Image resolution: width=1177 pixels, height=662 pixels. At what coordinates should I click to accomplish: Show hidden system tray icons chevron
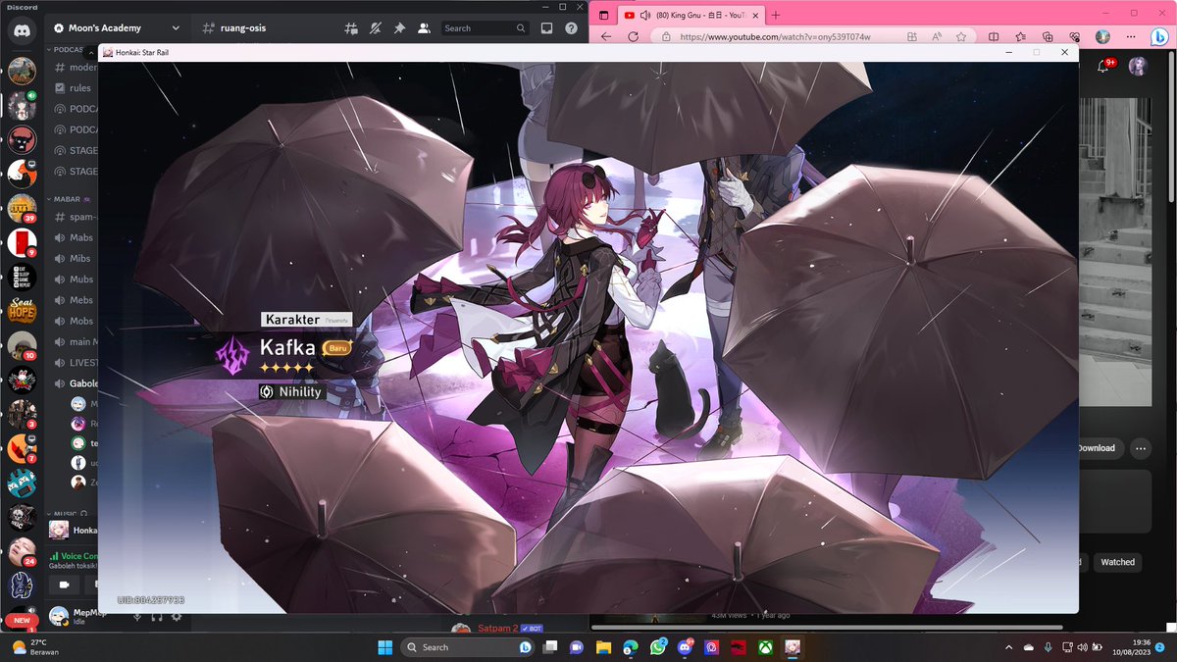[1009, 647]
